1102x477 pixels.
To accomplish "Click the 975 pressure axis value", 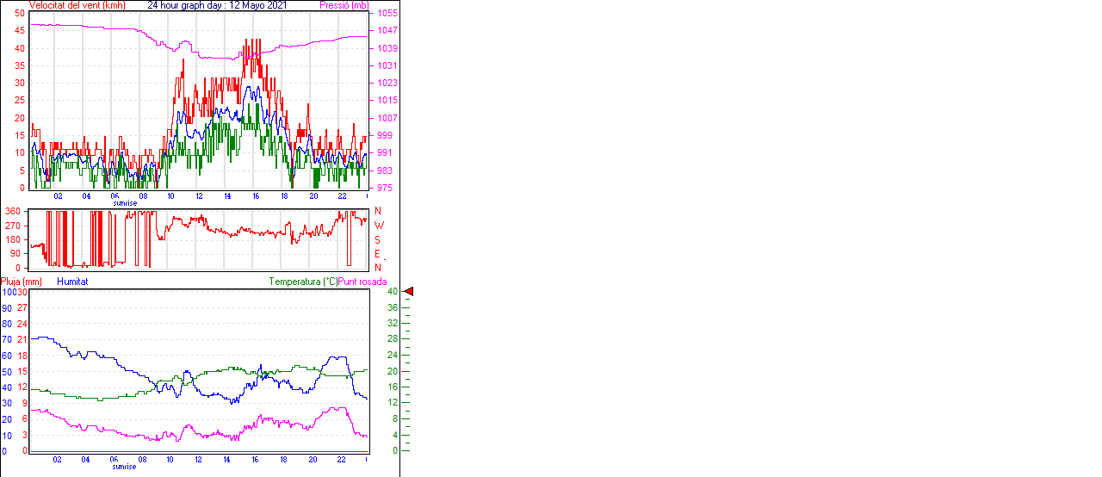I will click(x=386, y=188).
